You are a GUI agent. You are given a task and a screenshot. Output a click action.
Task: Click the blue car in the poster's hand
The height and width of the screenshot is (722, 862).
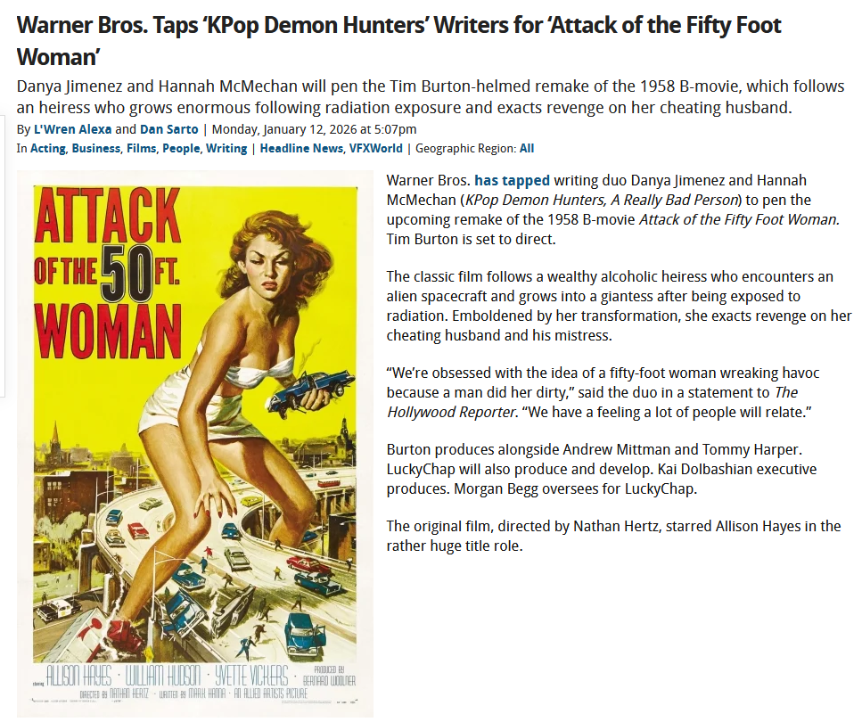tap(312, 387)
